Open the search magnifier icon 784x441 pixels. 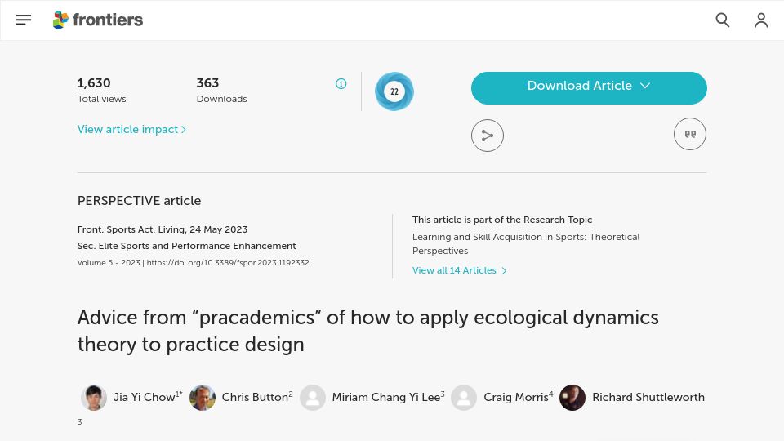[x=723, y=20]
